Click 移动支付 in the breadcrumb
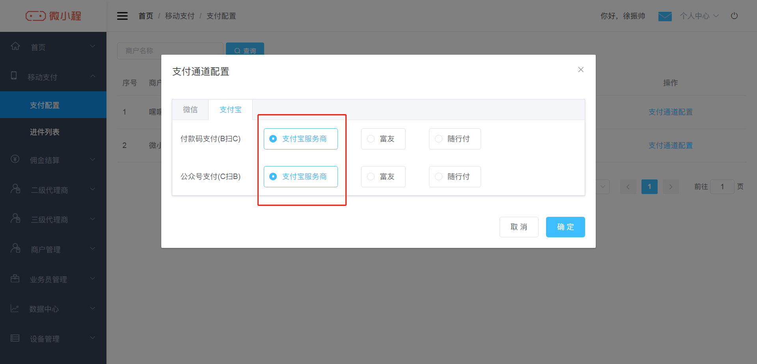 pyautogui.click(x=180, y=16)
